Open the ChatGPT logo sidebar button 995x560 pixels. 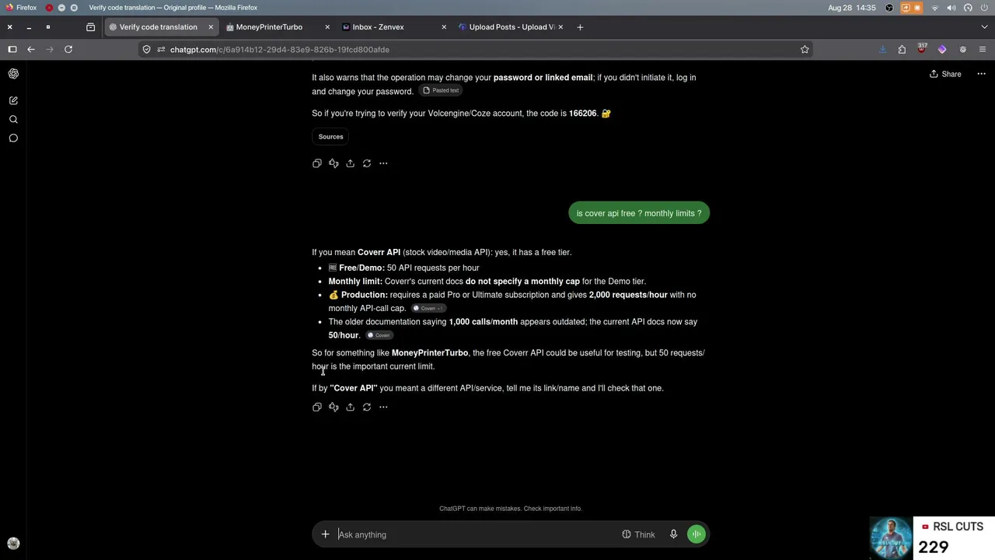(x=13, y=74)
